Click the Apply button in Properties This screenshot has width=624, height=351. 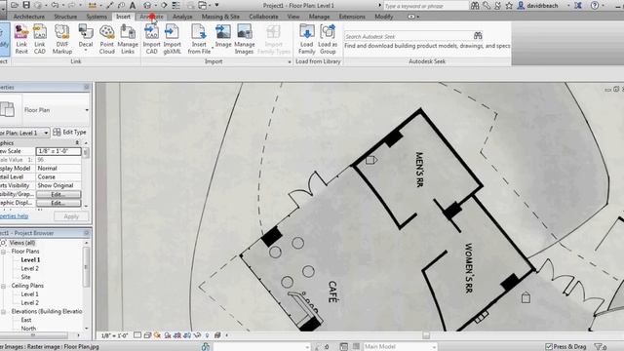(71, 216)
